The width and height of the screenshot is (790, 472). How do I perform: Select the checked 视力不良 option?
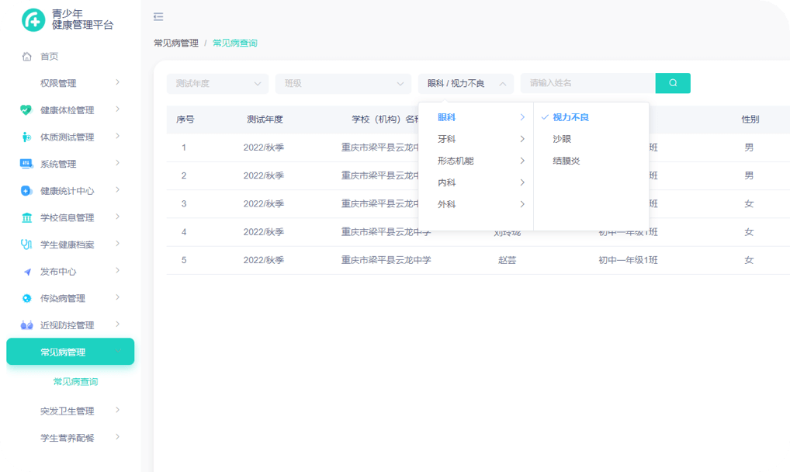coord(570,117)
